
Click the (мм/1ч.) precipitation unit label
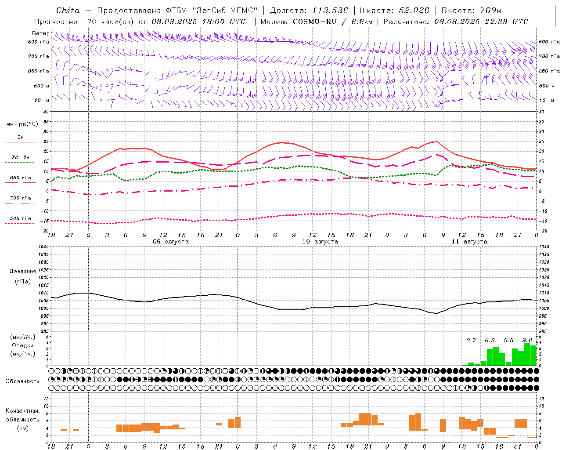(23, 354)
